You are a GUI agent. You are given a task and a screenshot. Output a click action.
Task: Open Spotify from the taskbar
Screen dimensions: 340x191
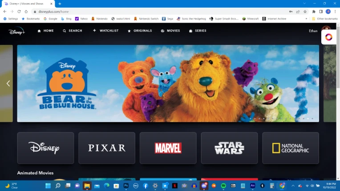click(223, 186)
